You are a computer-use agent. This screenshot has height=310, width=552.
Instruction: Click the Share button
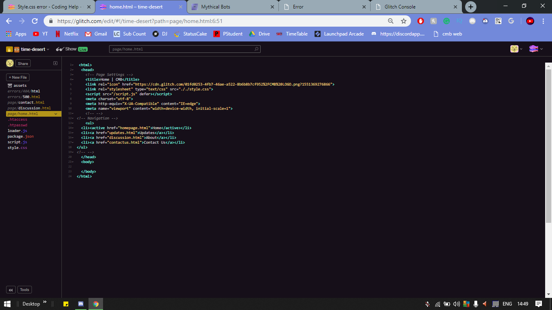point(23,63)
